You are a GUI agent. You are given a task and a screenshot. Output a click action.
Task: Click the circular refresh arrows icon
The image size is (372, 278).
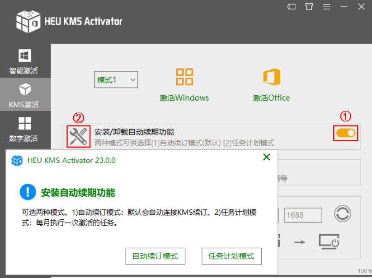click(342, 213)
